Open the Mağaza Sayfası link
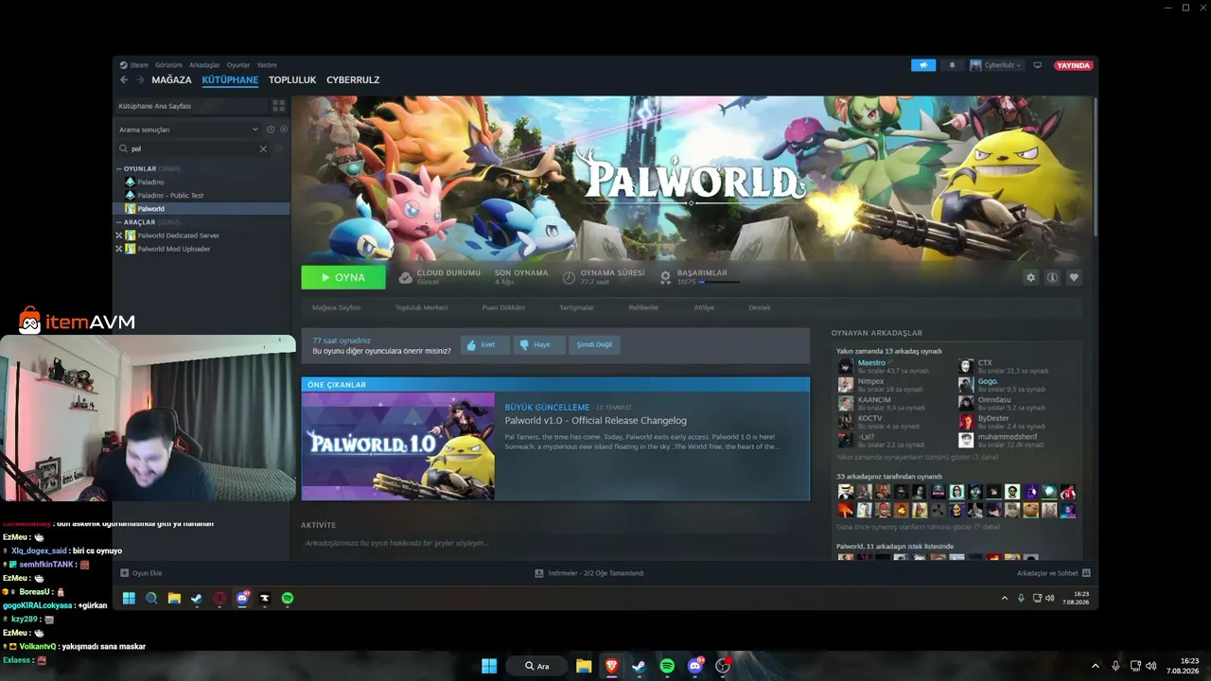The image size is (1211, 681). [336, 307]
